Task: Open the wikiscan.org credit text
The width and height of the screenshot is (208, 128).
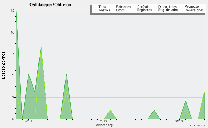Action: click(x=104, y=125)
